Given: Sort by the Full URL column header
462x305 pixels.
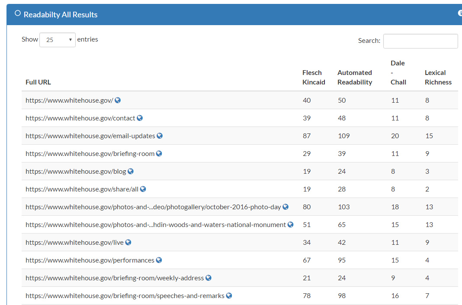Looking at the screenshot, I should tap(38, 82).
